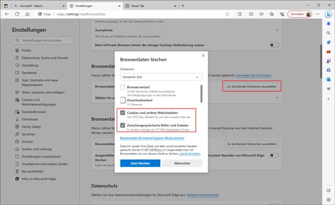Open the sidebar Microsoft 365 icon
Image resolution: width=335 pixels, height=205 pixels.
(328, 70)
